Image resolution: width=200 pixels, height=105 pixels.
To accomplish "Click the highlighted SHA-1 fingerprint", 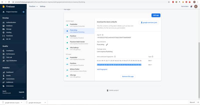I will coord(119,65).
